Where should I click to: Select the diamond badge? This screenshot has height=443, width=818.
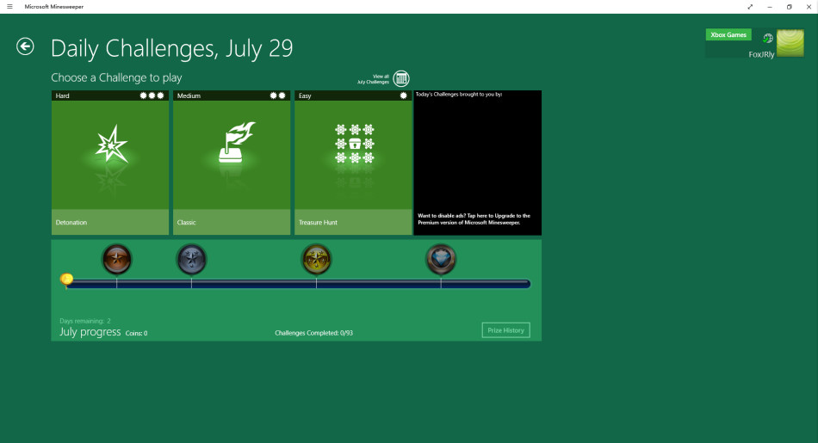441,259
